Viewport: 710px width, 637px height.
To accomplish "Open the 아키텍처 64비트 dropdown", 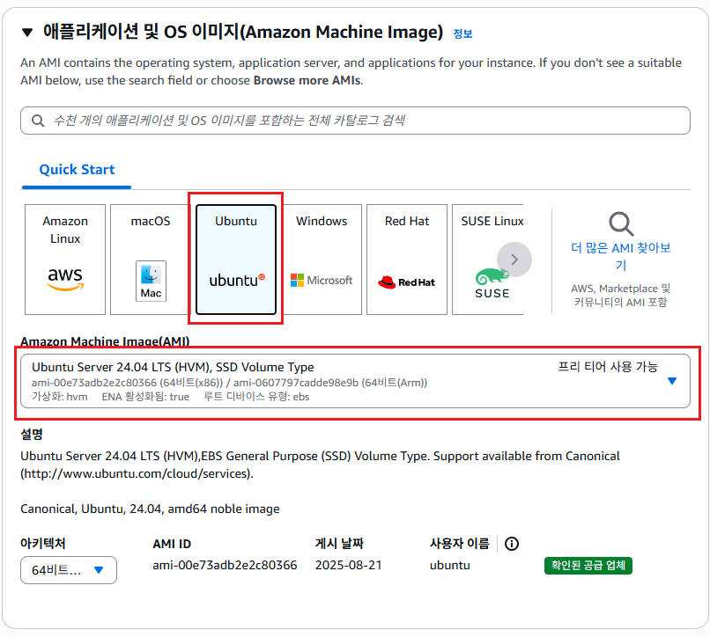I will click(x=69, y=570).
